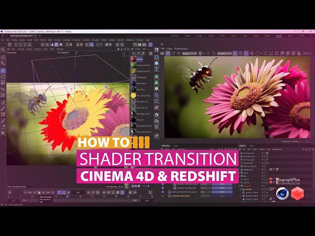Toggle the Spherical Field Petal loop checkbox
315x236 pixels.
(x=162, y=192)
